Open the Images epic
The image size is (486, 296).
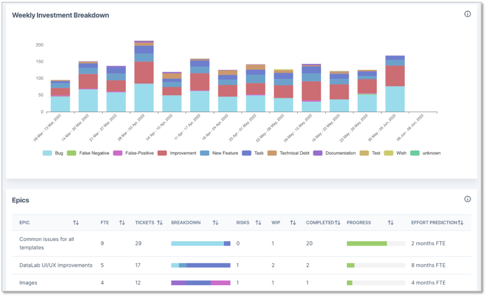(29, 283)
